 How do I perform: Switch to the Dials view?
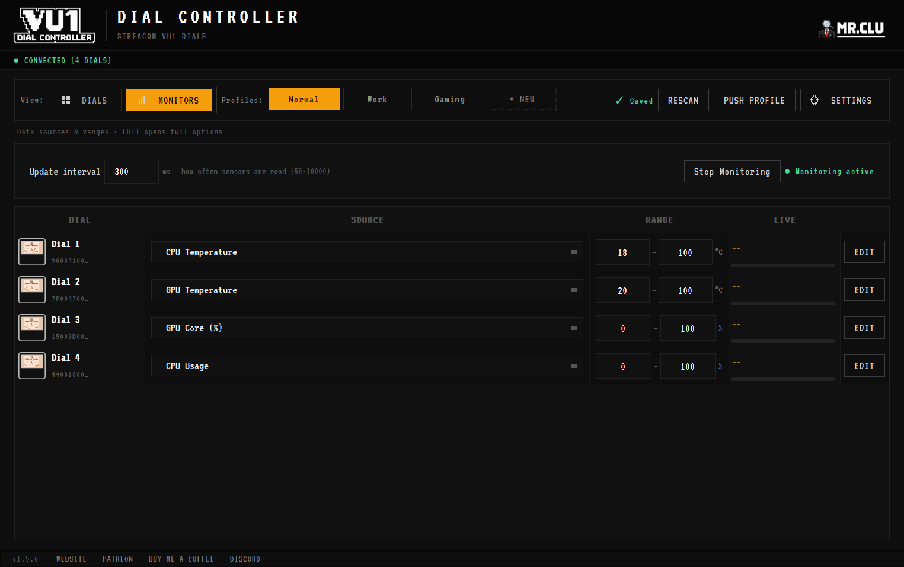85,100
